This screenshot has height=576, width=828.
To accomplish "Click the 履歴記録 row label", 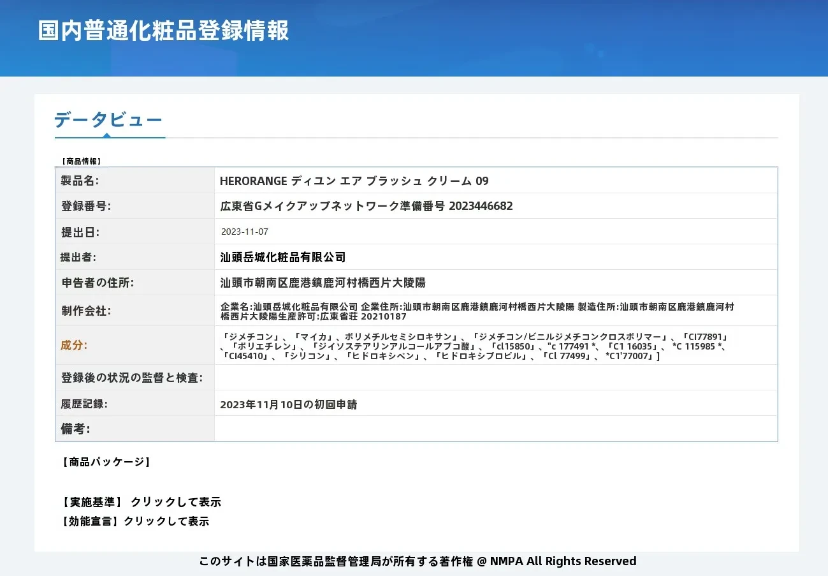I will click(84, 404).
